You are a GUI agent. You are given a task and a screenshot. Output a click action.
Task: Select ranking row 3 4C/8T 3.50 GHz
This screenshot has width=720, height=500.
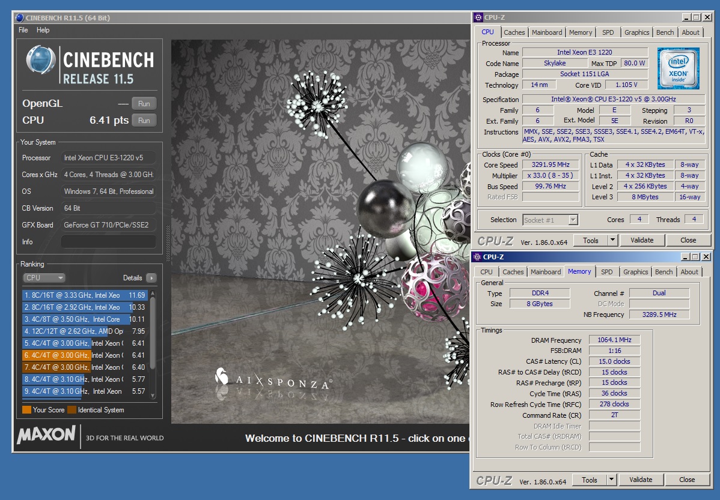tap(85, 319)
